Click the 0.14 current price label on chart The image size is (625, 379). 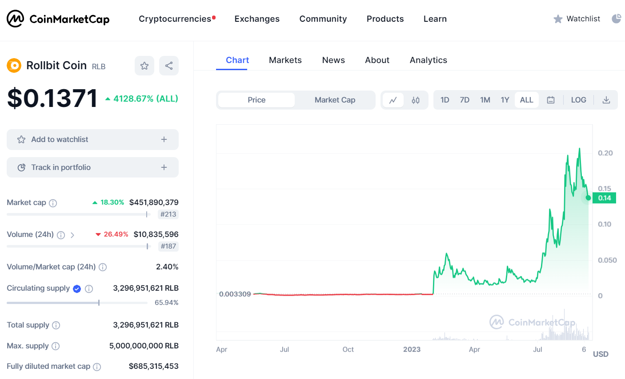pyautogui.click(x=605, y=198)
